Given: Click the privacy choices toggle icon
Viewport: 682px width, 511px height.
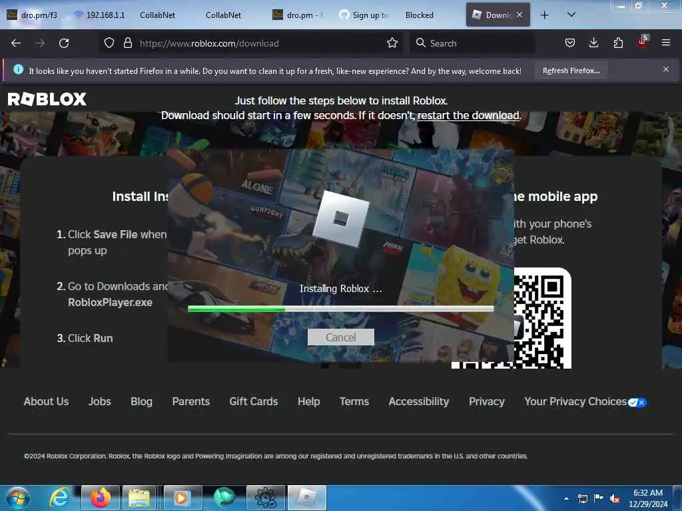Looking at the screenshot, I should pos(637,403).
